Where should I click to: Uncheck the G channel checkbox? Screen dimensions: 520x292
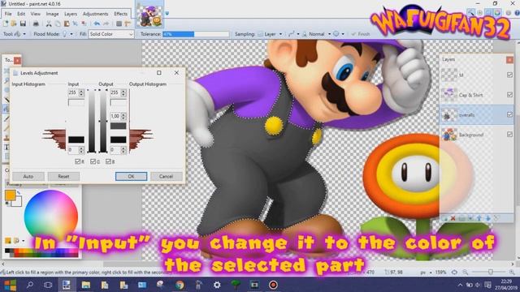[93, 161]
